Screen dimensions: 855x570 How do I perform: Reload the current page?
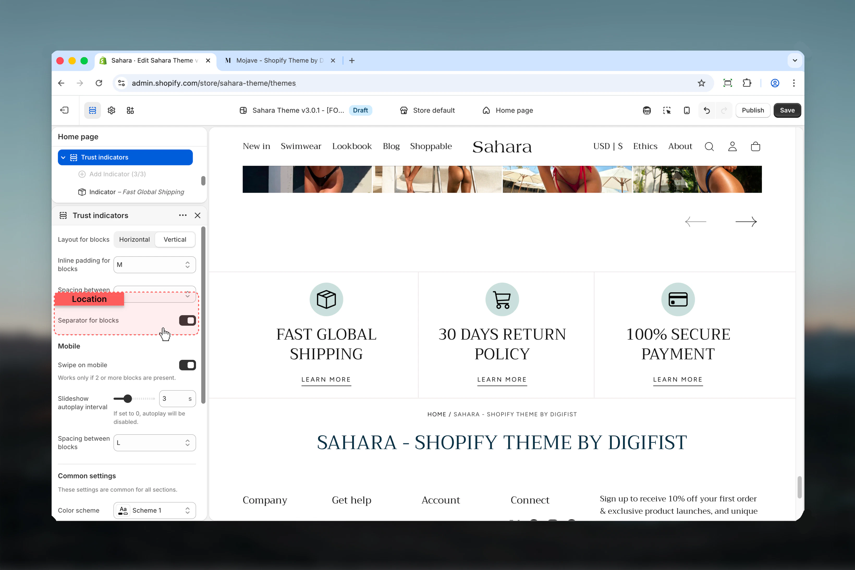(99, 83)
